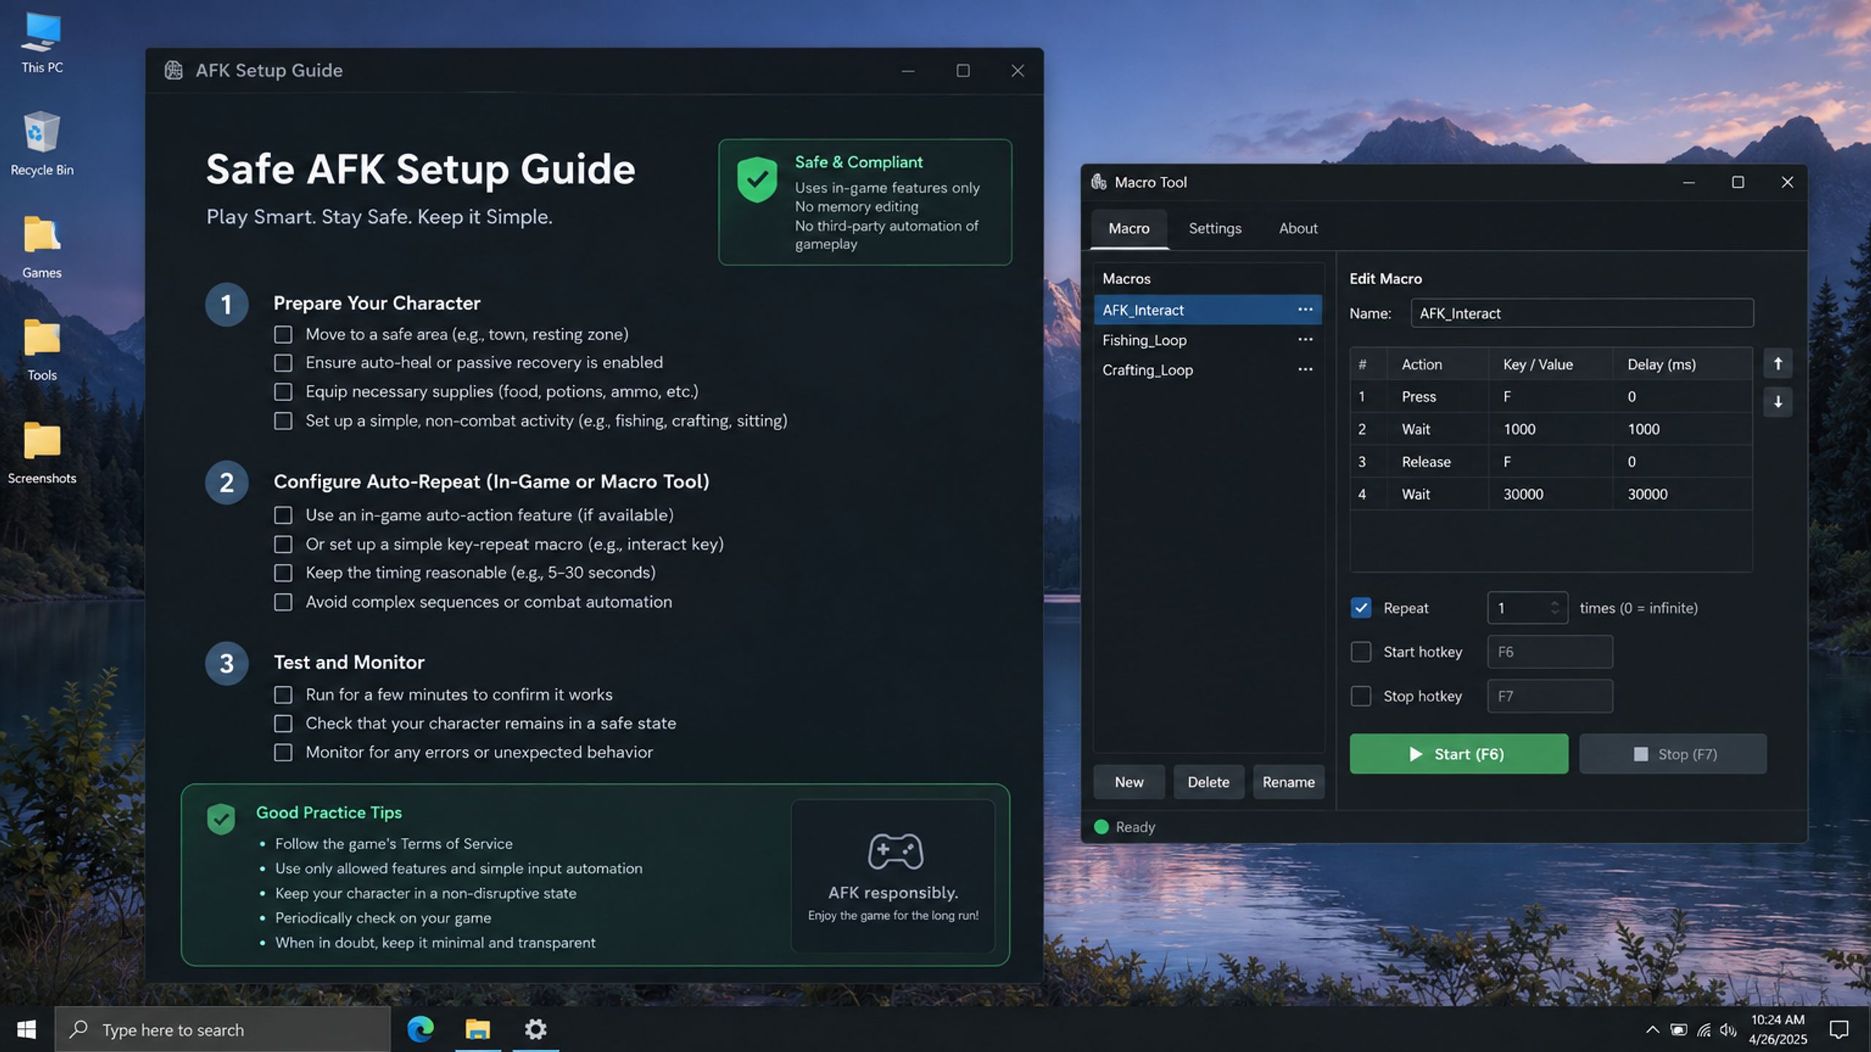Open options menu for Fishing_Loop macro

point(1305,340)
